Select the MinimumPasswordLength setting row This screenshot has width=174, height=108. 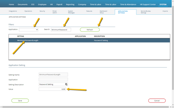click(89, 40)
